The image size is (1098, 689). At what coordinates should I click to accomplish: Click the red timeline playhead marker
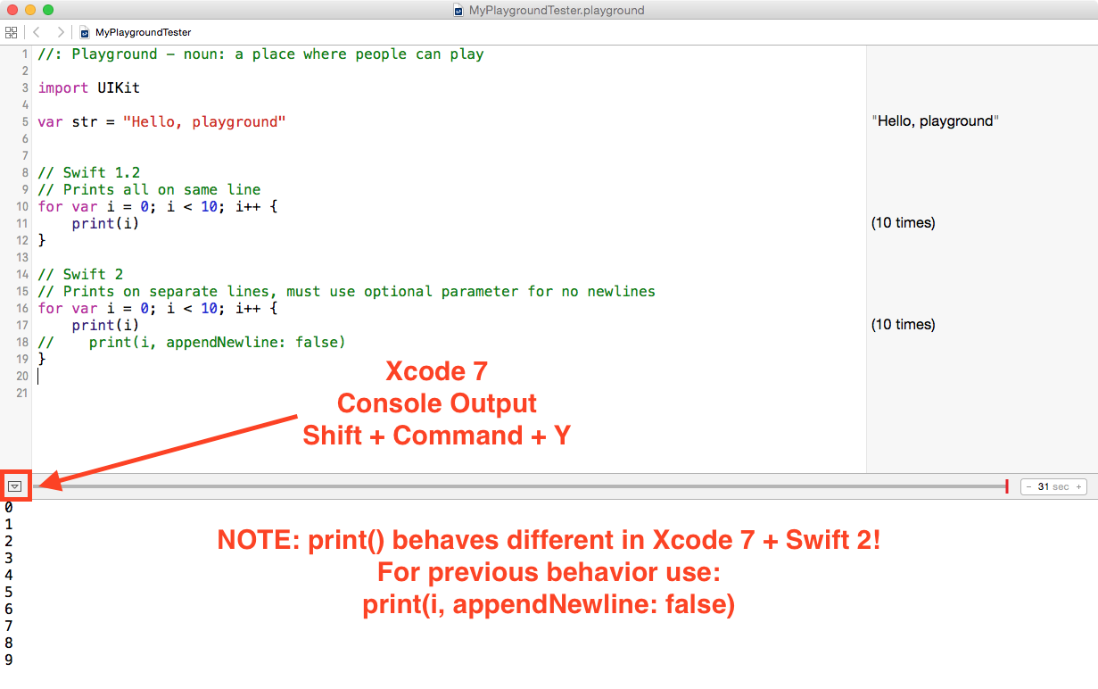1007,486
